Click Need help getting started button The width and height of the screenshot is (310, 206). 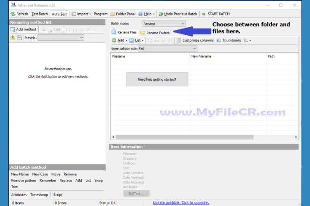[157, 79]
